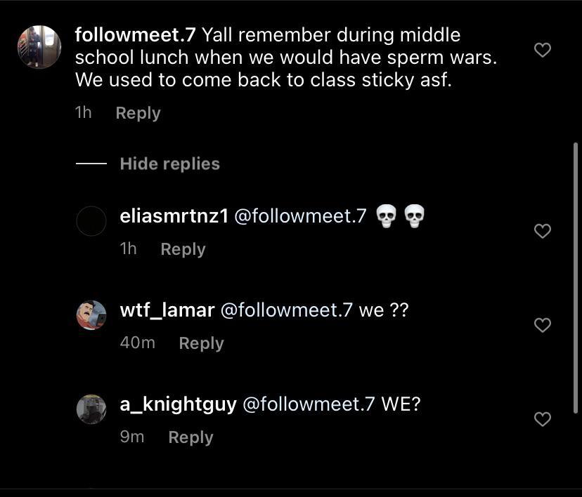This screenshot has width=582, height=497.
Task: Tap eliasmrtnz1's dark avatar
Action: tap(91, 221)
